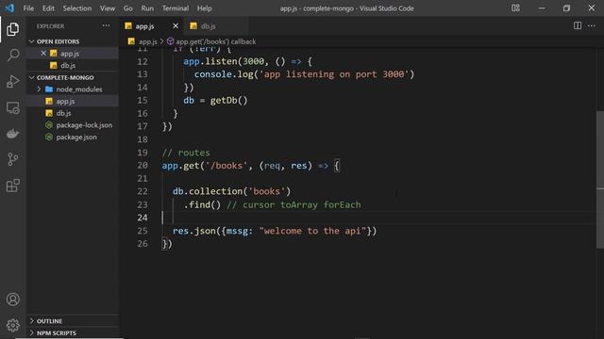Viewport: 604px width, 339px height.
Task: Click the '// routes' comment
Action: (186, 153)
